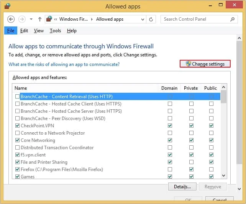This screenshot has width=246, height=204.
Task: Open the recent locations dropdown arrow
Action: (x=31, y=19)
